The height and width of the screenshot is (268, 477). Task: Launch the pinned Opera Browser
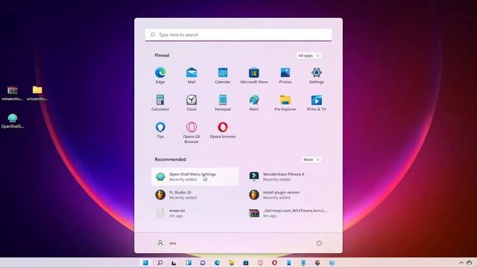click(x=223, y=130)
